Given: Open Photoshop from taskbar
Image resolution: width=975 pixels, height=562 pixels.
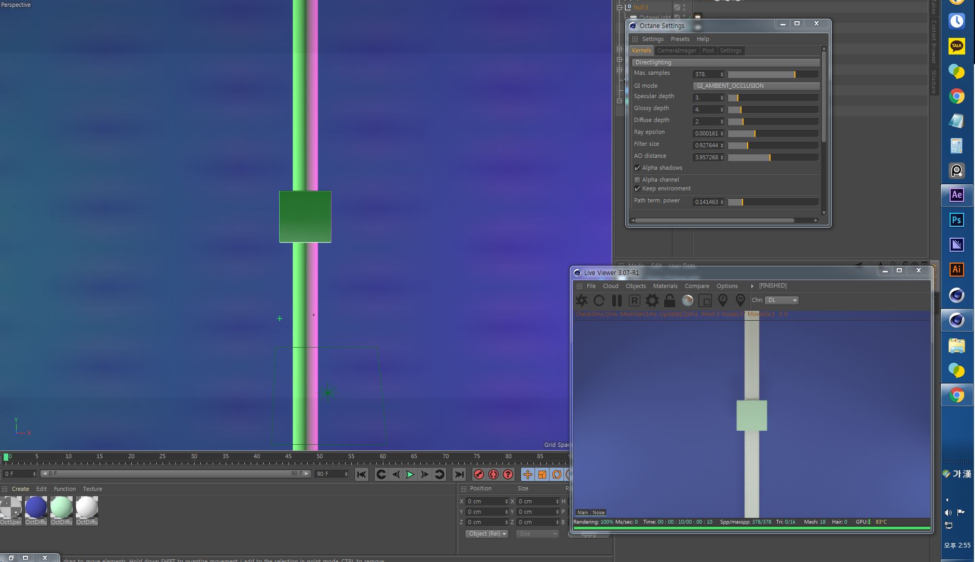Looking at the screenshot, I should [957, 220].
